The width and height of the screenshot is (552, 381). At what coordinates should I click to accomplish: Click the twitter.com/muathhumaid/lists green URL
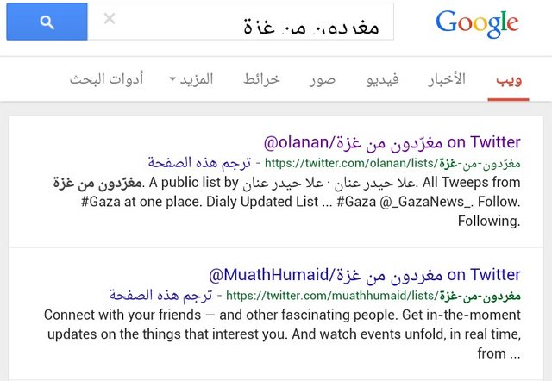coord(373,296)
